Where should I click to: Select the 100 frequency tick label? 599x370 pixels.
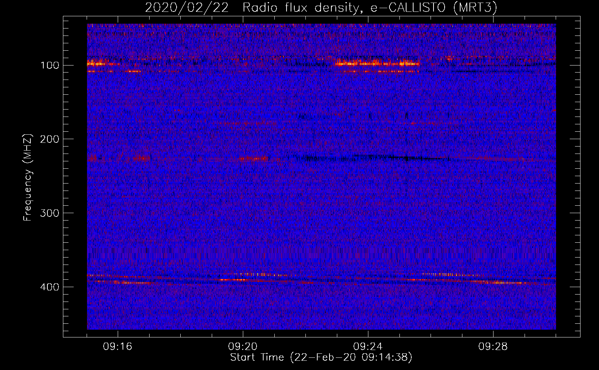50,65
